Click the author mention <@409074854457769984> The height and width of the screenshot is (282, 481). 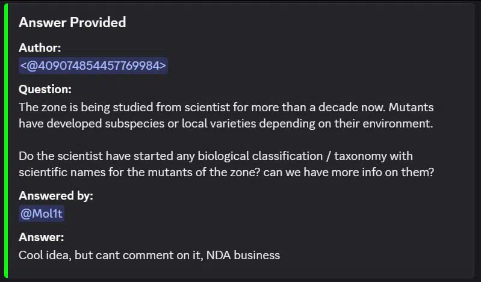[93, 66]
